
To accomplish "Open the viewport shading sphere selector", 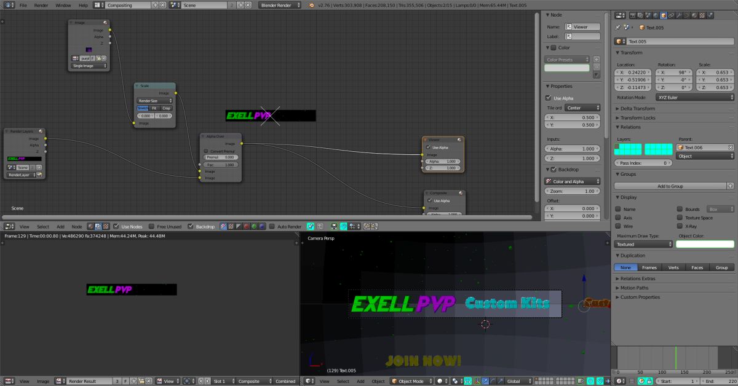I will tap(442, 381).
